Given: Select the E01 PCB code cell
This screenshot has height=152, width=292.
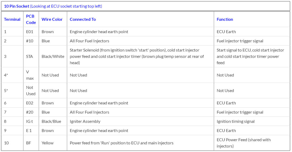Looking at the screenshot, I should tap(30, 32).
